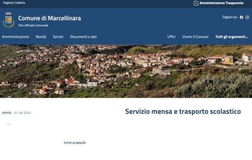Open the Amministrazione Trasparente text link
Image resolution: width=252 pixels, height=160 pixels.
(221, 3)
